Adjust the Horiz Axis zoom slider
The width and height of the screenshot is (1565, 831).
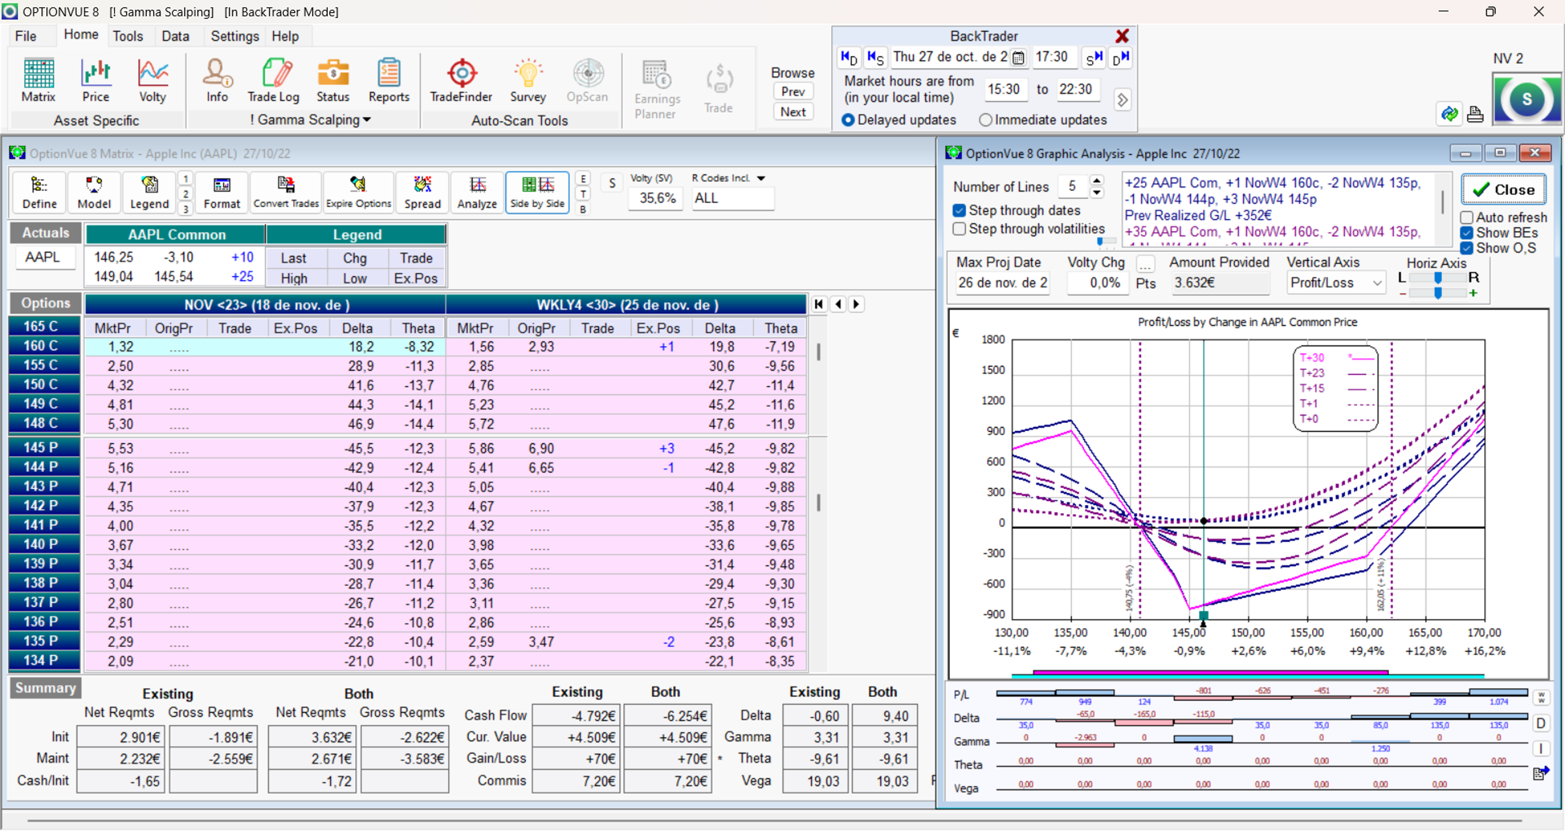[x=1437, y=293]
